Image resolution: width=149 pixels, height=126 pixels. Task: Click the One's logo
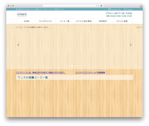[x=22, y=15]
